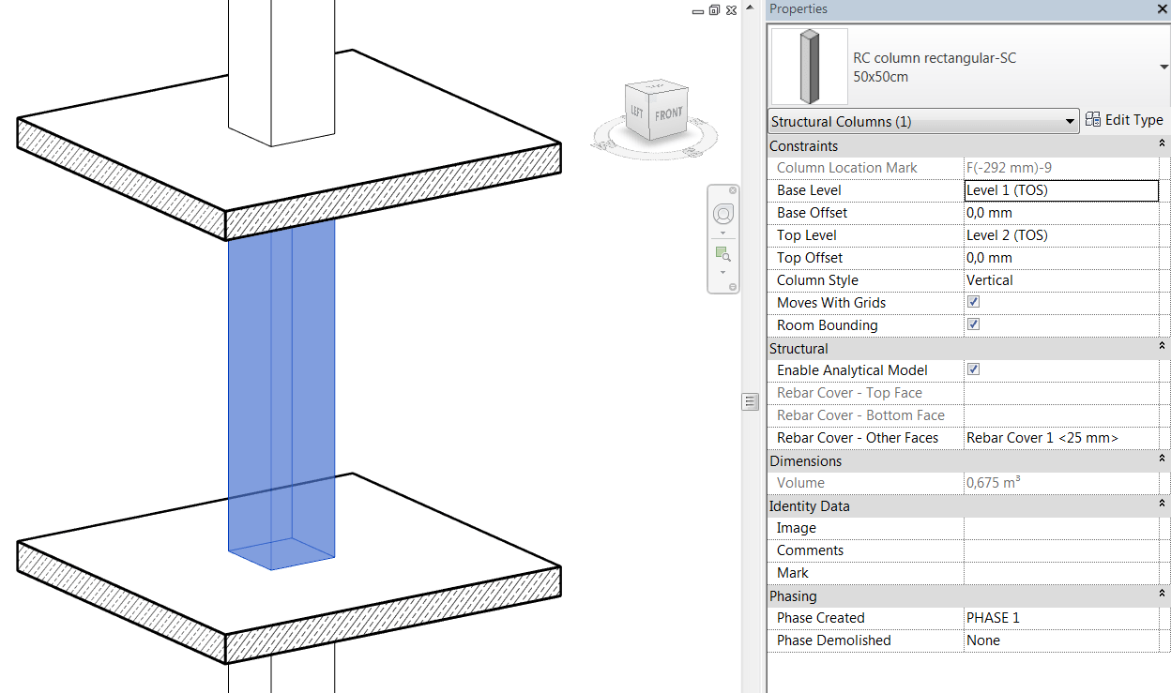Click the LEFT face of the ViewCube

click(x=636, y=114)
